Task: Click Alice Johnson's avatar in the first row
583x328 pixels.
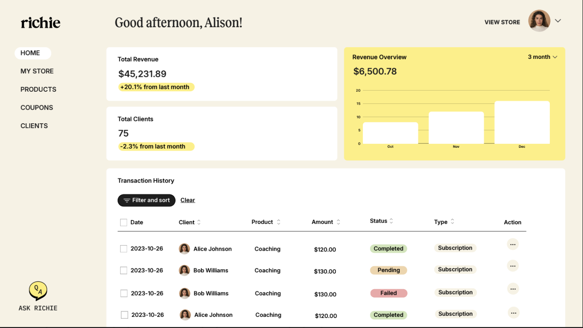Action: coord(184,249)
